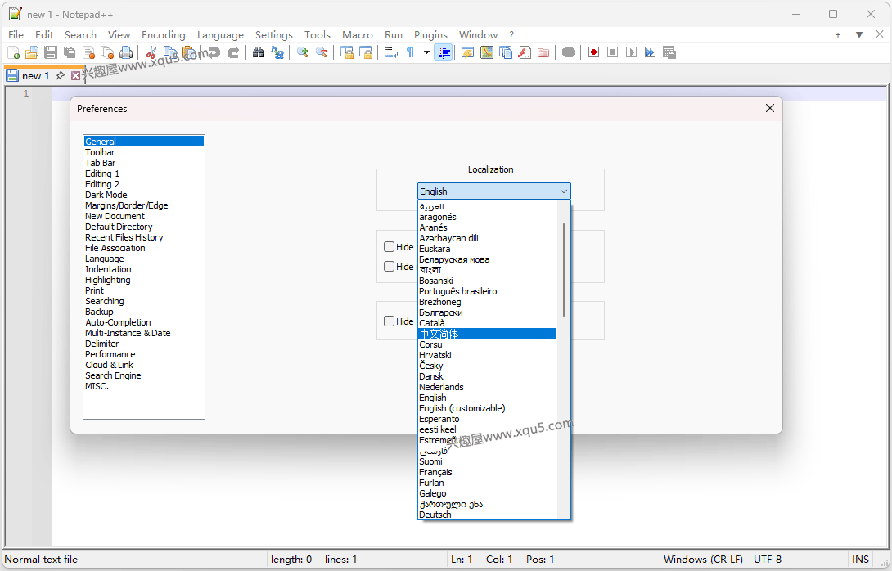Image resolution: width=892 pixels, height=571 pixels.
Task: Tick the lower Hide checkbox in the middle group
Action: click(x=389, y=266)
